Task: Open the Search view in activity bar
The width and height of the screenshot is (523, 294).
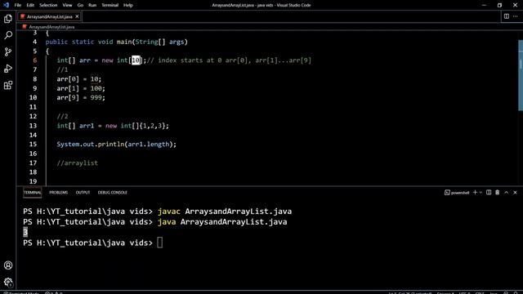Action: point(8,35)
